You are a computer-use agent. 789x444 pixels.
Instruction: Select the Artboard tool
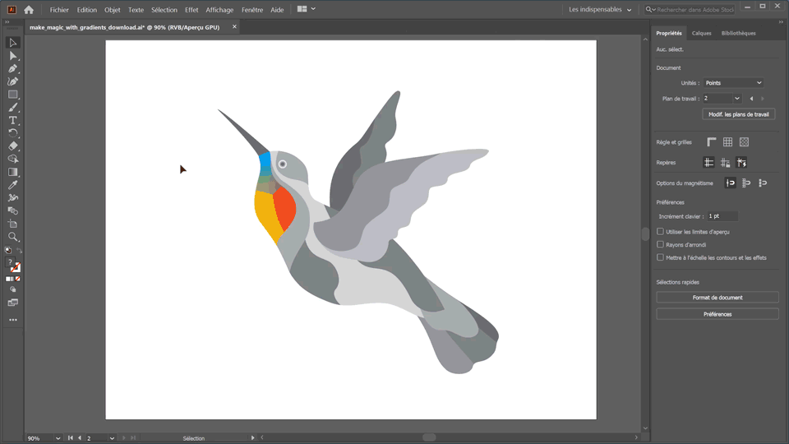click(13, 224)
